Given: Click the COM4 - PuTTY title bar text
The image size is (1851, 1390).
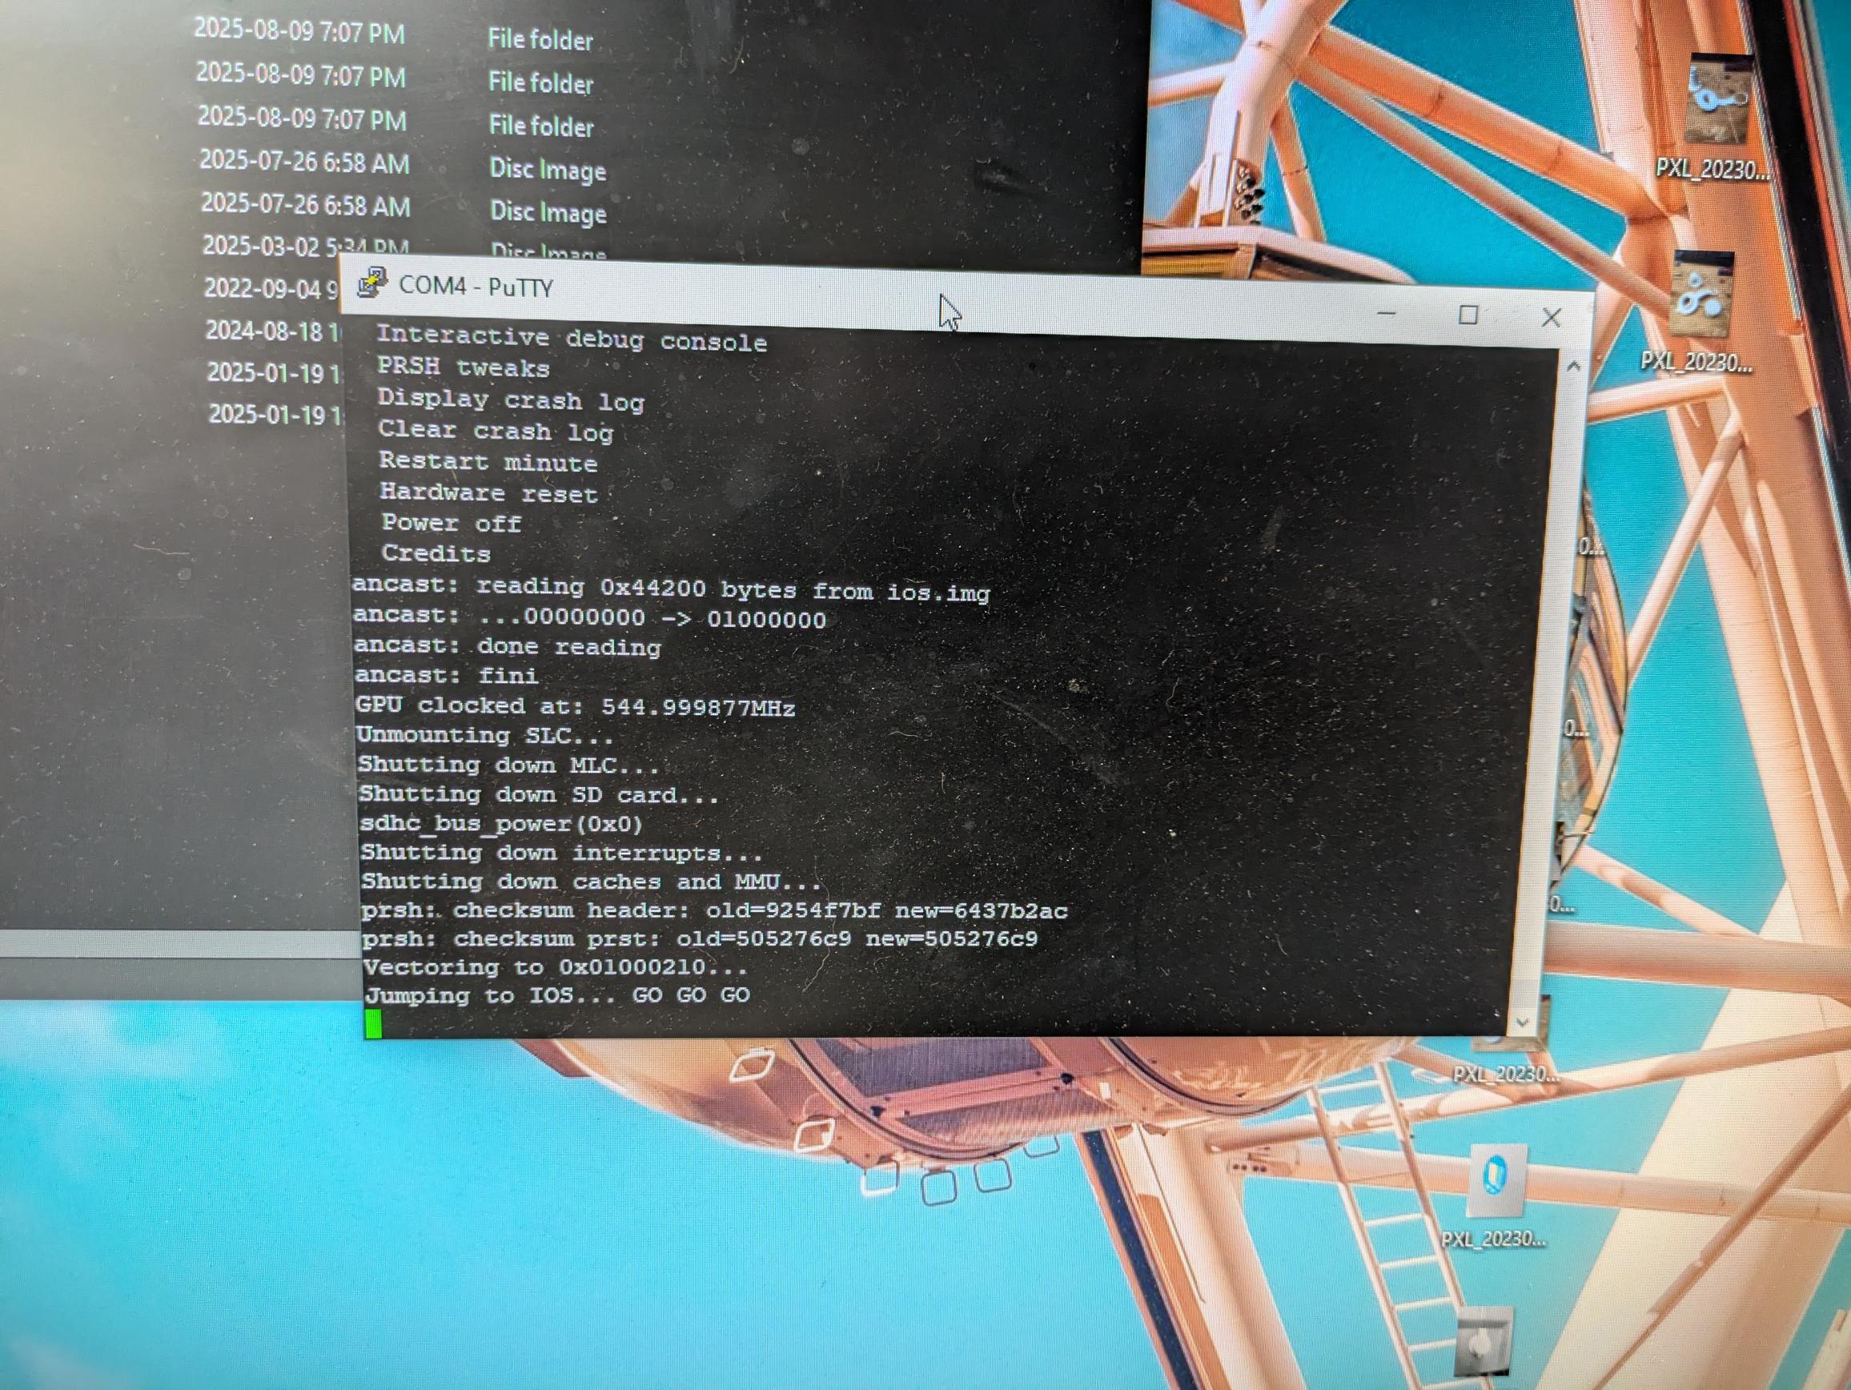Looking at the screenshot, I should tap(476, 286).
